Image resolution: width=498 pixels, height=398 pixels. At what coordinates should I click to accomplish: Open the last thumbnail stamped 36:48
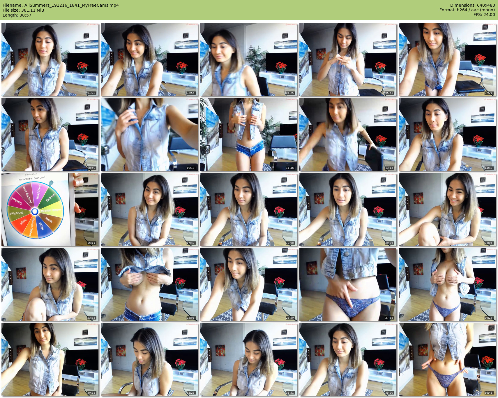pos(447,359)
